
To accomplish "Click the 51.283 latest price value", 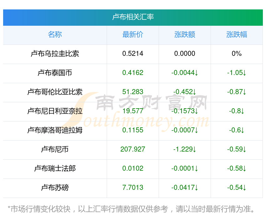I will (x=133, y=92).
